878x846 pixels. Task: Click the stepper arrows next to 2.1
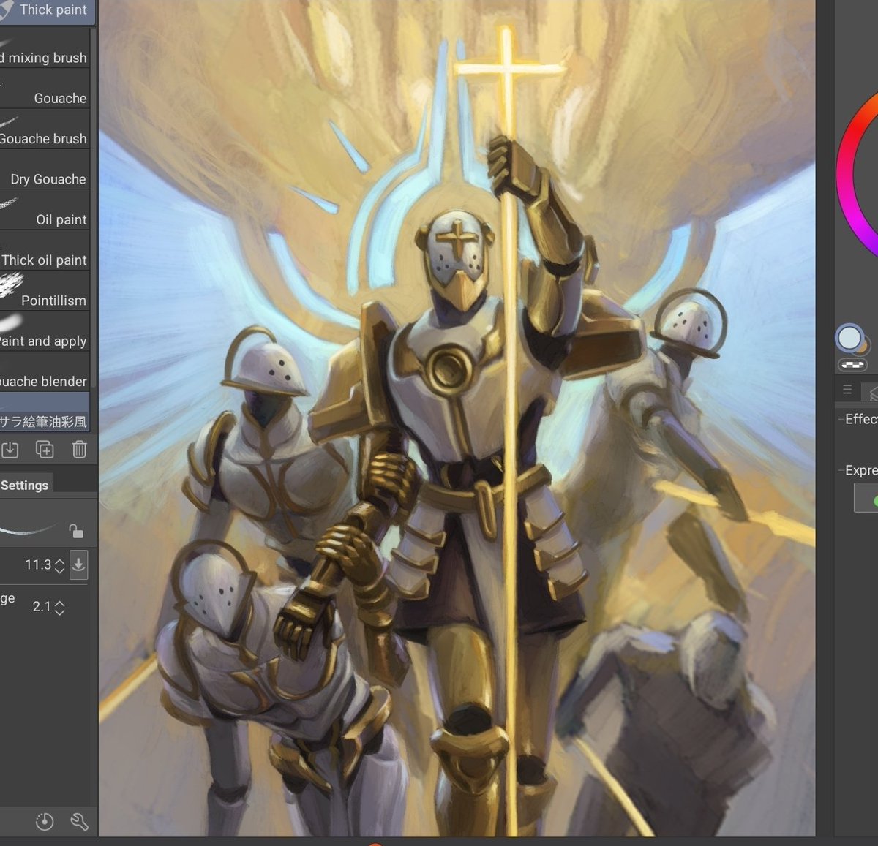[x=60, y=608]
